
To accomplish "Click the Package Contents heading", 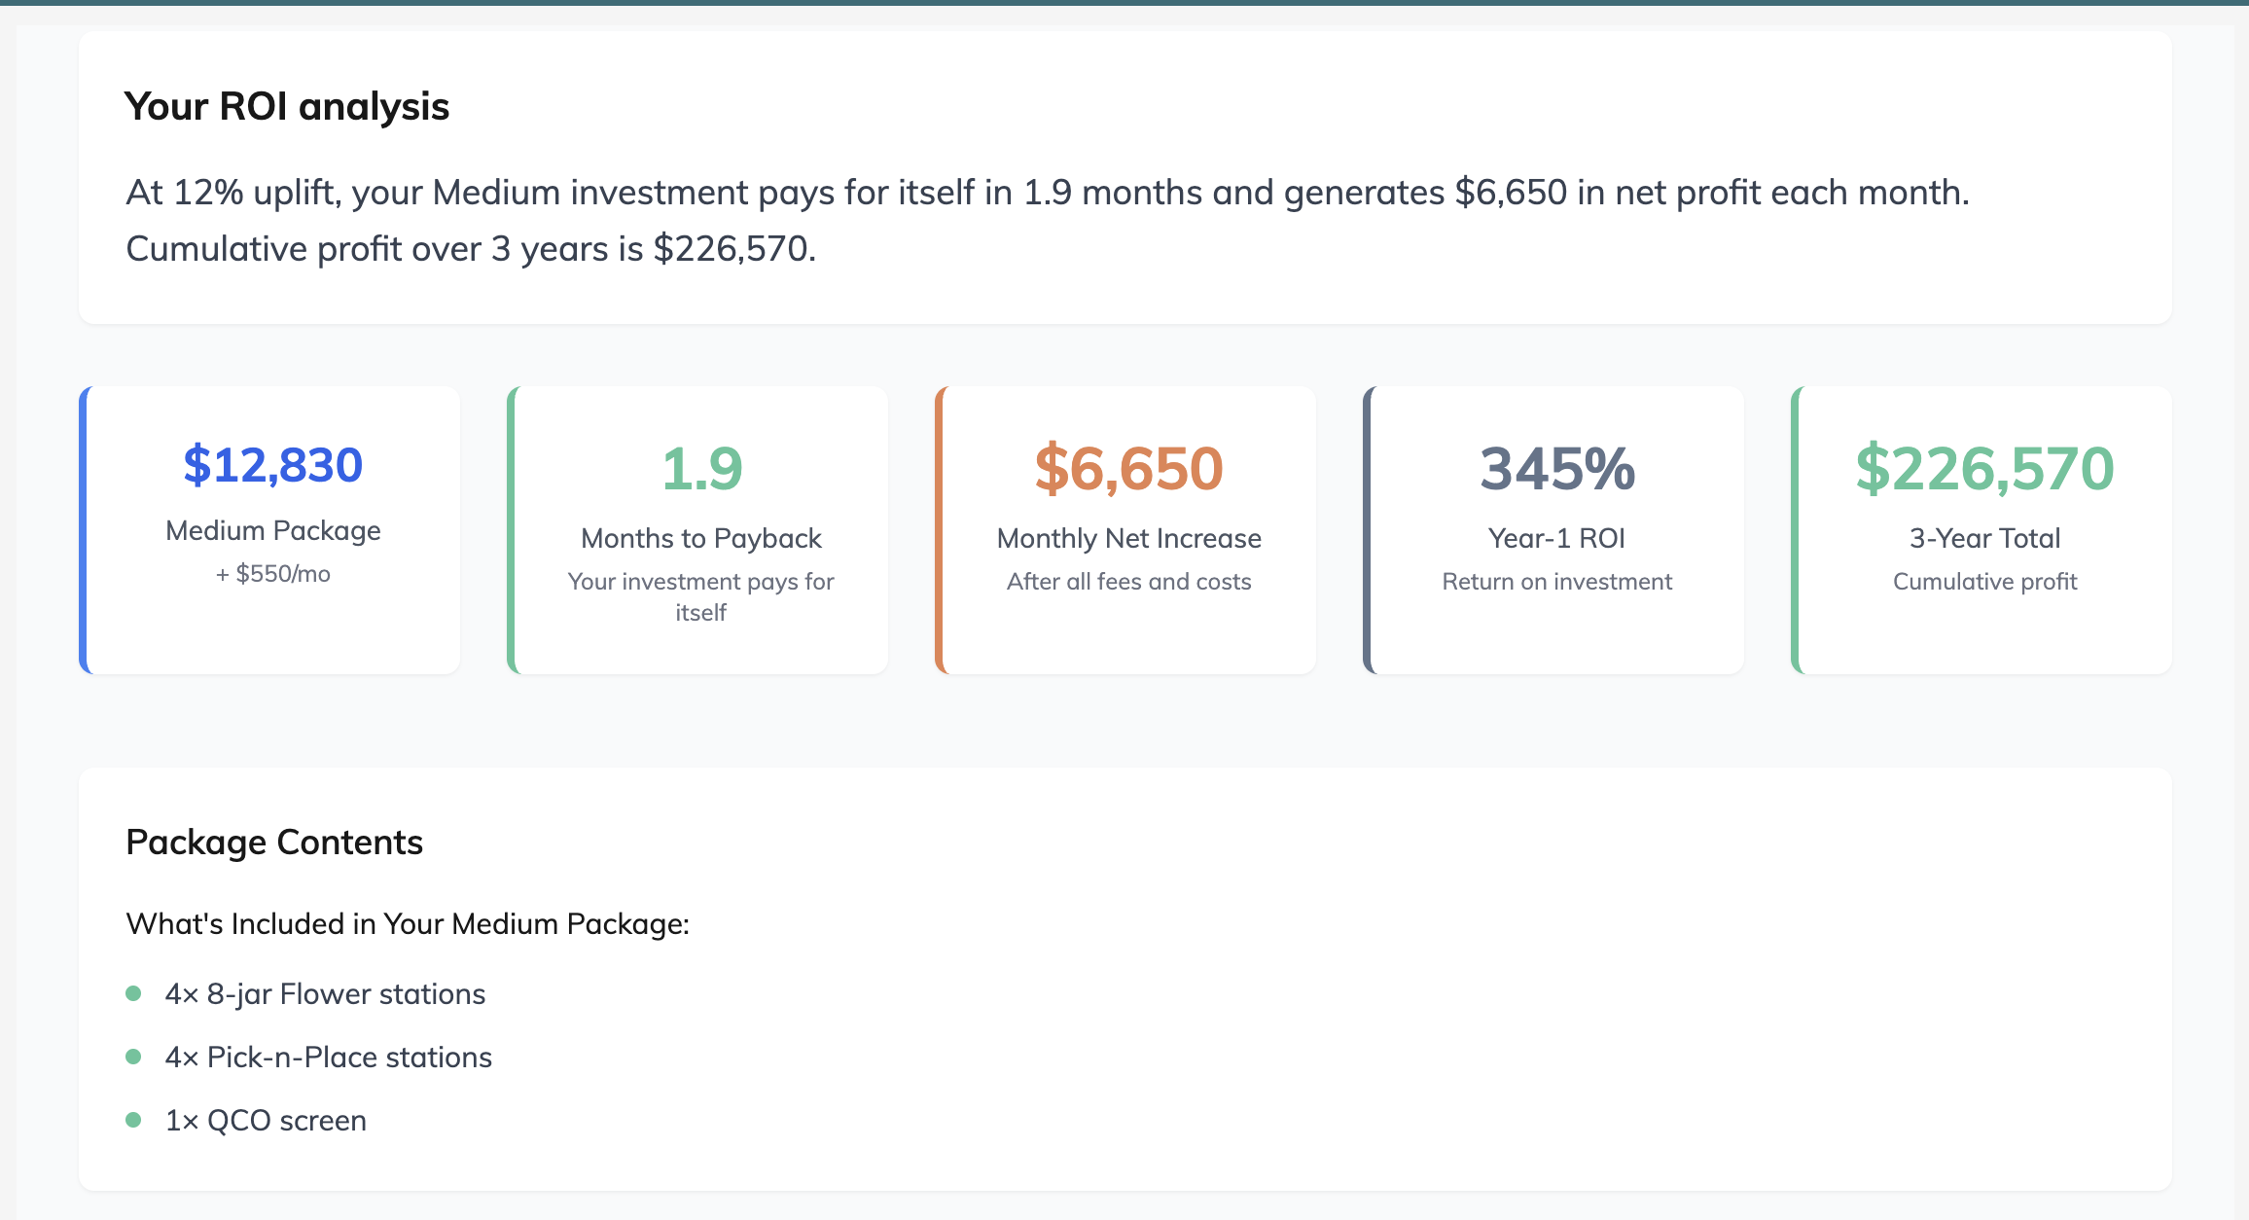I will (274, 843).
